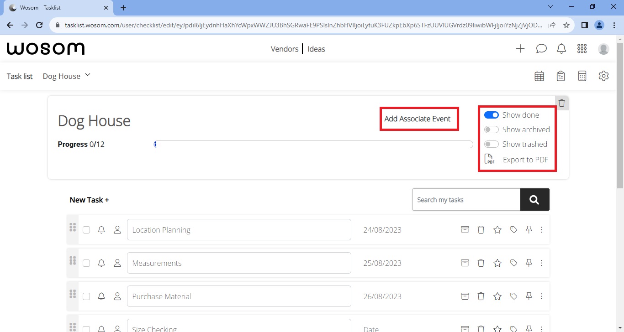Select the checklist clipboard icon in the toolbar
Image resolution: width=624 pixels, height=332 pixels.
pyautogui.click(x=561, y=76)
